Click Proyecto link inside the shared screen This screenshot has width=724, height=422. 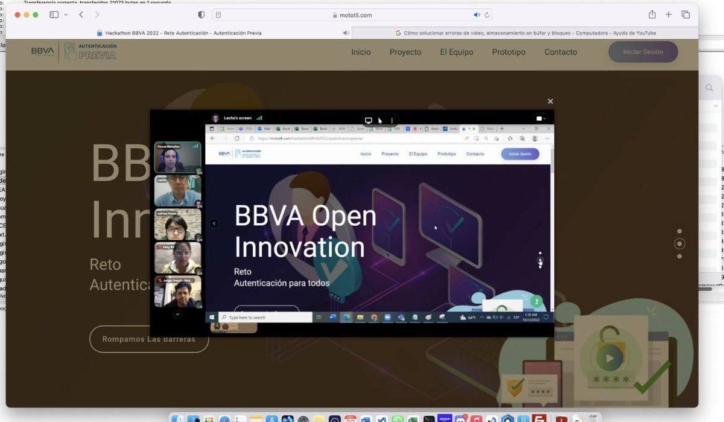click(x=390, y=154)
